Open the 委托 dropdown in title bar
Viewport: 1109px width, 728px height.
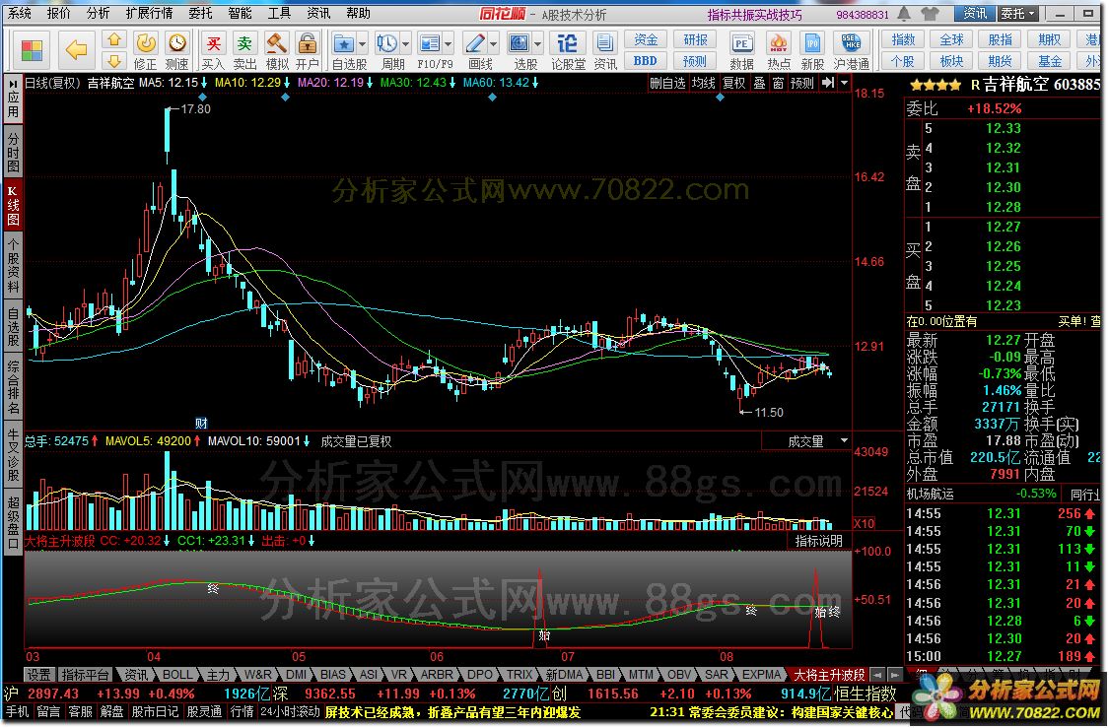1019,14
